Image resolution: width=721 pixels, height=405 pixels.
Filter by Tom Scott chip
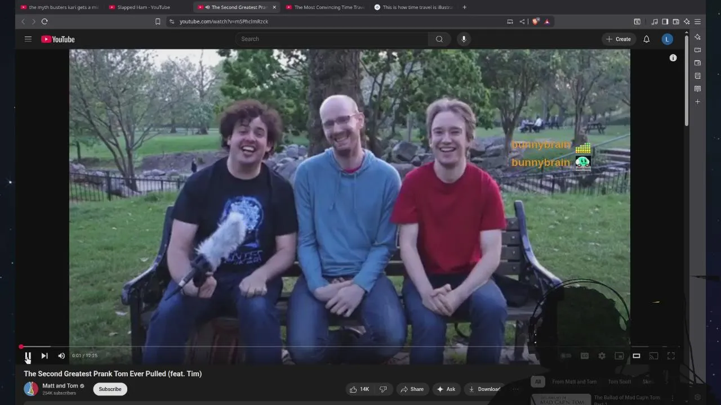pos(619,381)
